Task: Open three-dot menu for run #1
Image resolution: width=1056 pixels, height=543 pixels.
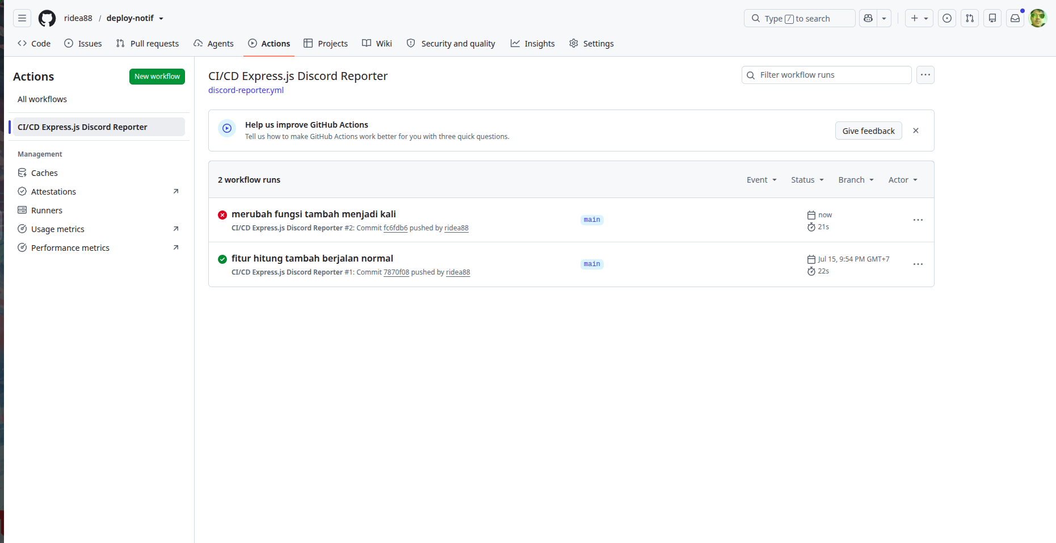Action: point(918,264)
